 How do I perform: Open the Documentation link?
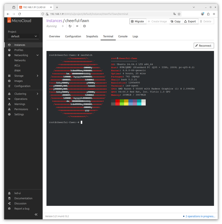23,198
